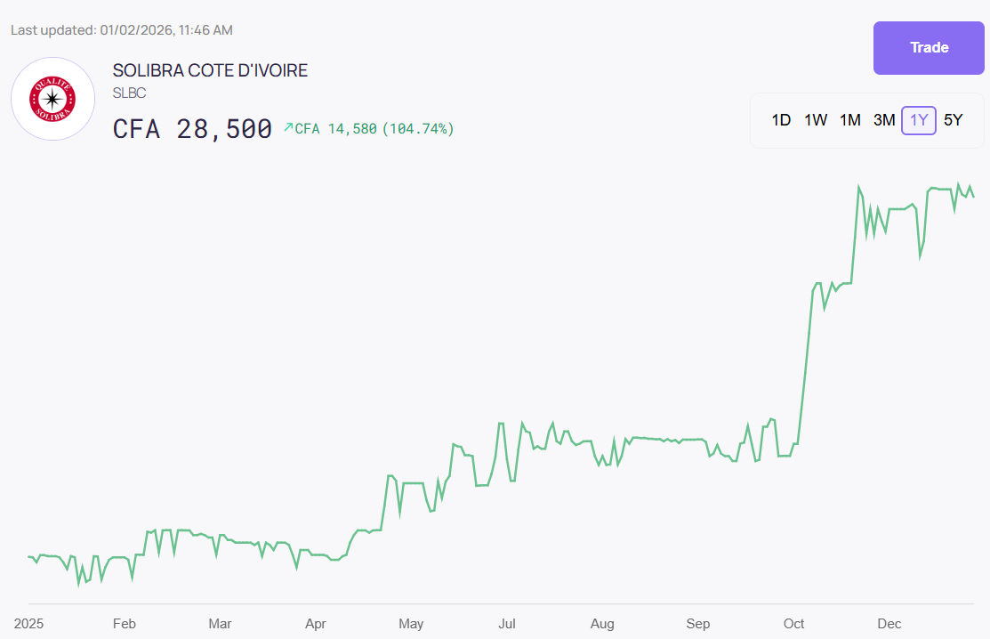Show the 1M chart period
The image size is (990, 639).
click(x=850, y=120)
